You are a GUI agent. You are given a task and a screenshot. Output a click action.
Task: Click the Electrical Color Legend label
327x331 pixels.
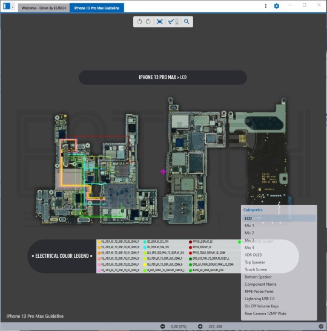pyautogui.click(x=62, y=256)
